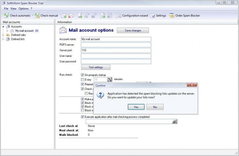
Task: Click the User password field
Action: [x=116, y=61]
